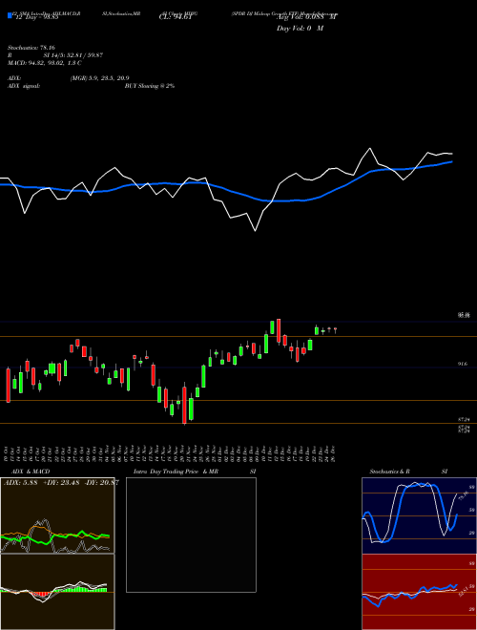Click the tall green candle at the chart peak

tap(272, 327)
